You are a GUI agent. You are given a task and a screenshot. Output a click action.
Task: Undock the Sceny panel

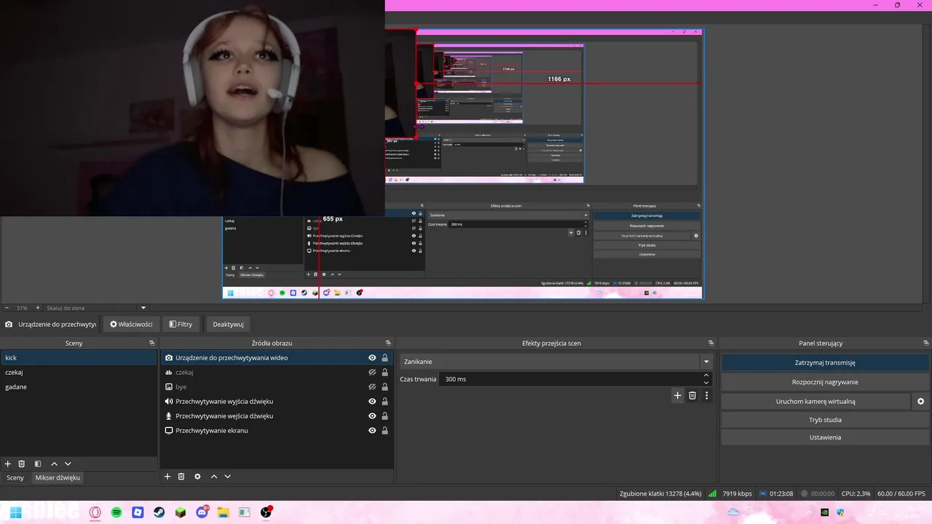(152, 343)
